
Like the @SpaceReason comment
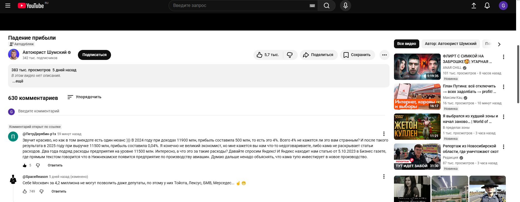(25, 191)
